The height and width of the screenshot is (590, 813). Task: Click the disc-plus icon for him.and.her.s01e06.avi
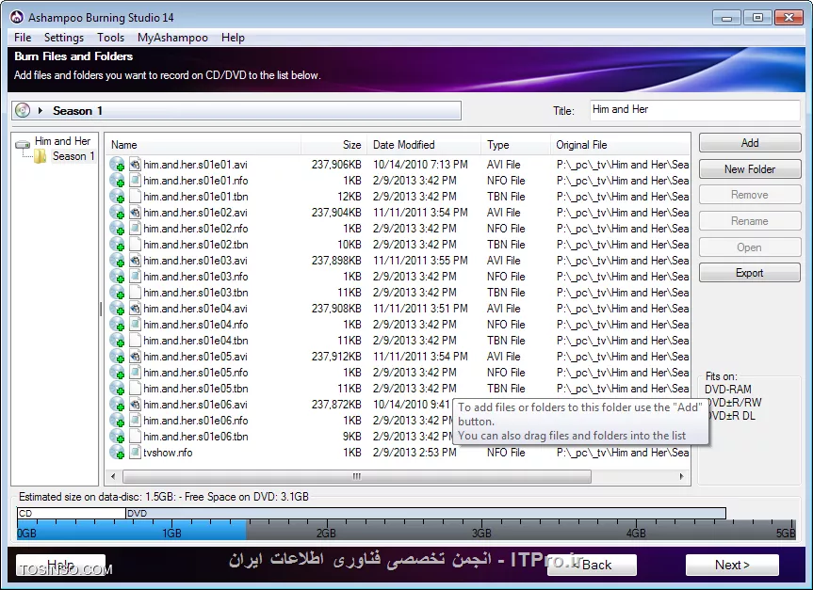point(117,405)
